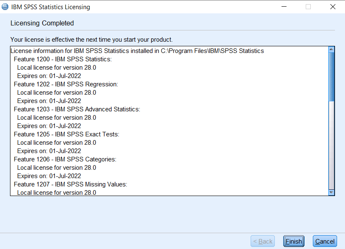Click 'Local license' line under Feature 1207
This screenshot has height=249, width=345.
click(56, 193)
